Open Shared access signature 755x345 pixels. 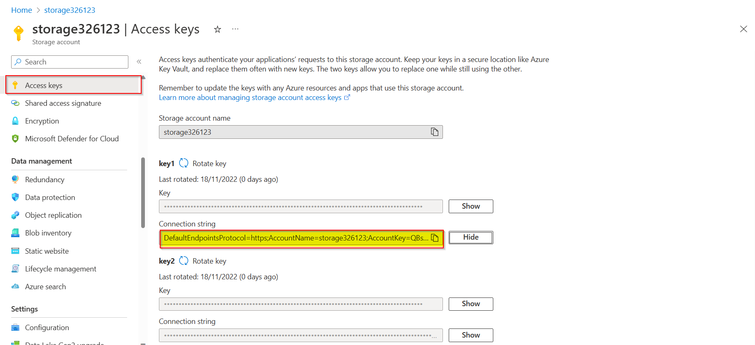[63, 103]
